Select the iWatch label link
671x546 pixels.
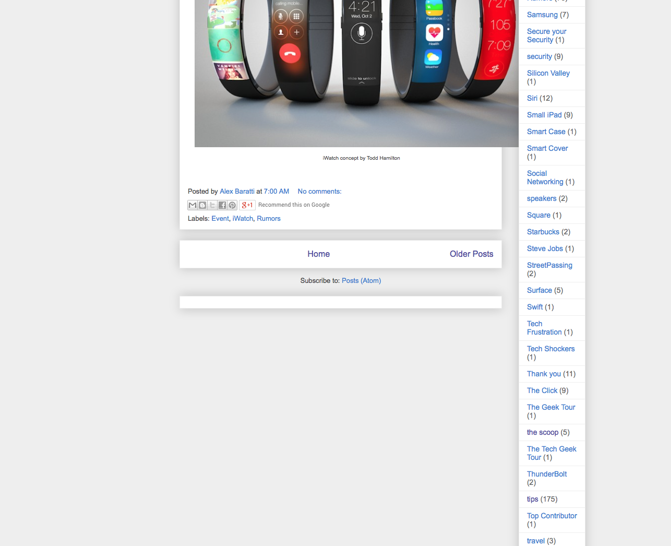243,218
